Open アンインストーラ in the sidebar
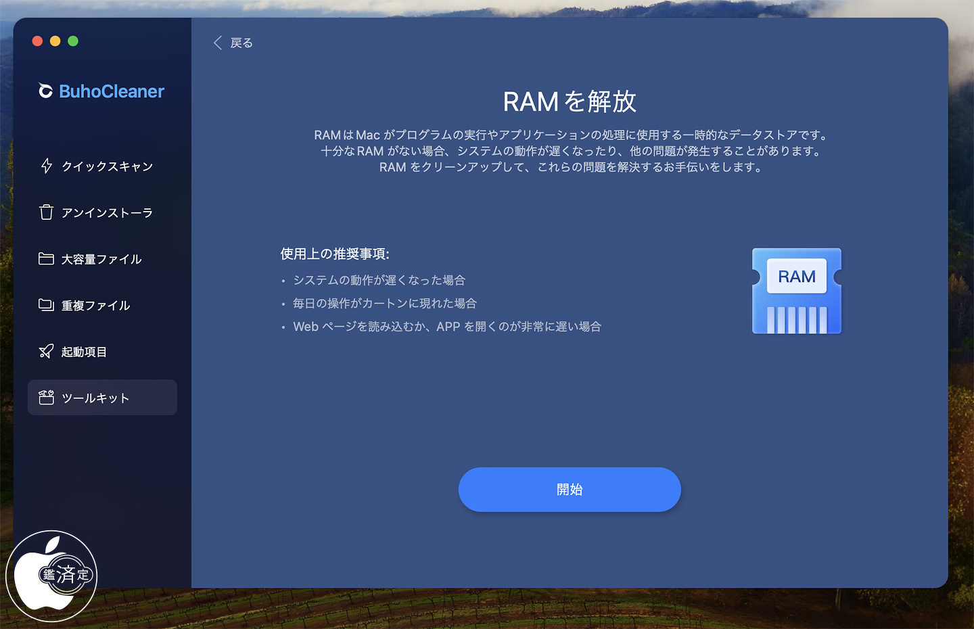This screenshot has width=974, height=629. 102,212
